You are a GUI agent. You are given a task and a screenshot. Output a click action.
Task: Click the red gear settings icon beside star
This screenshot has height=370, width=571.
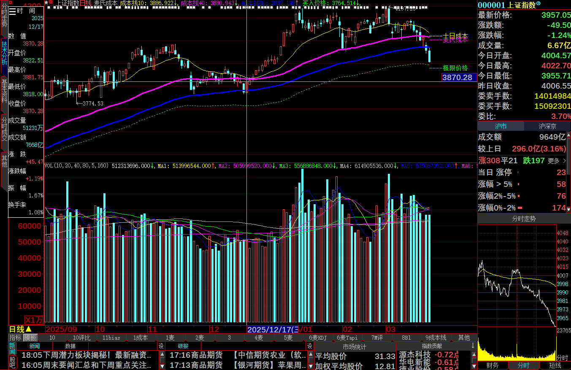click(51, 3)
